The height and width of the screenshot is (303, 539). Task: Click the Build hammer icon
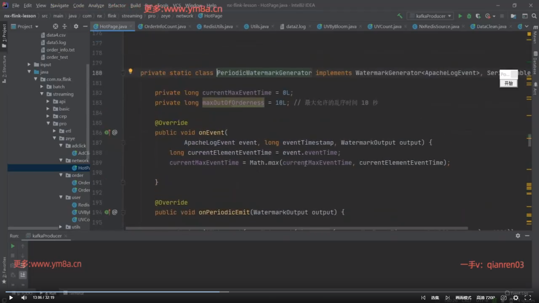(x=399, y=16)
